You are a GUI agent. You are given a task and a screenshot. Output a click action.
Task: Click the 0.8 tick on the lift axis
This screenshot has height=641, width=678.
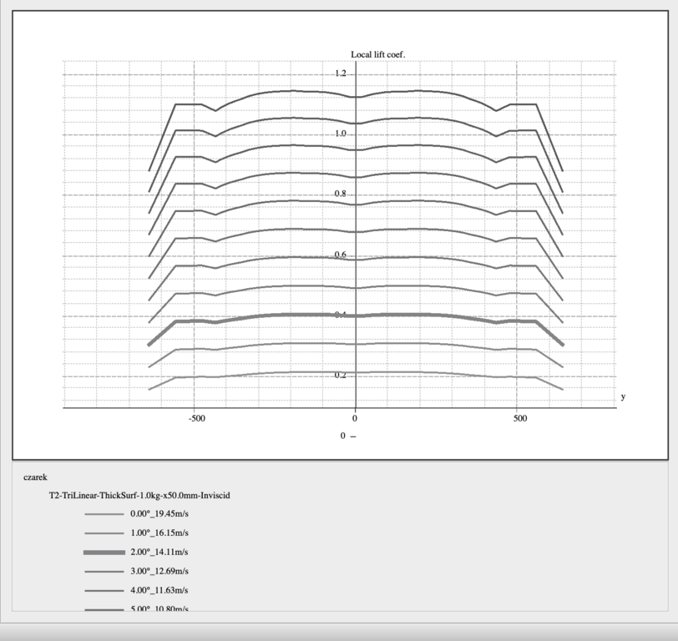click(x=341, y=194)
